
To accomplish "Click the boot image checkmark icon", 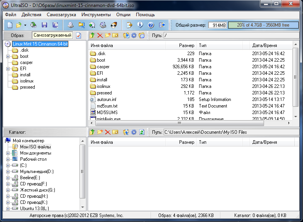I will 78,35.
